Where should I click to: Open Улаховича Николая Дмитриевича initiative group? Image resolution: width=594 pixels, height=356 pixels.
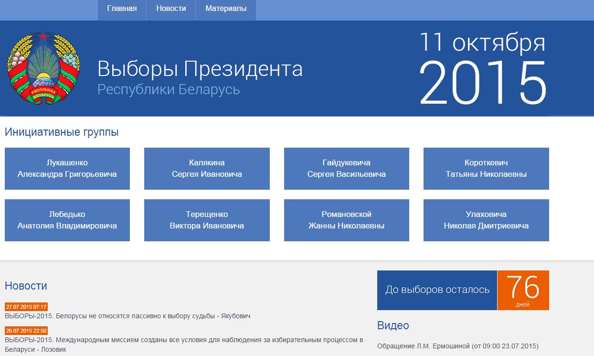pos(486,220)
